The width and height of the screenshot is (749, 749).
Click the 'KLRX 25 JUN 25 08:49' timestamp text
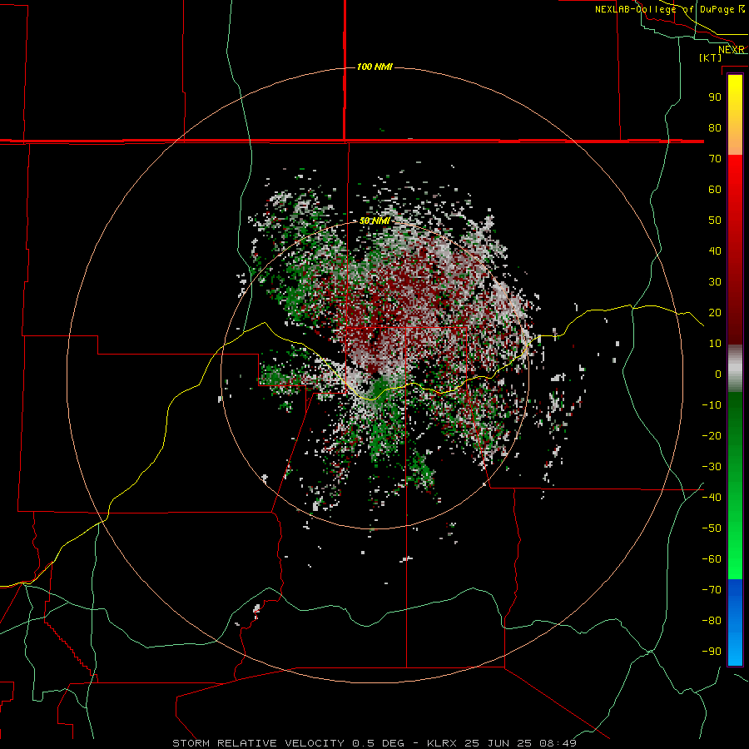point(502,743)
